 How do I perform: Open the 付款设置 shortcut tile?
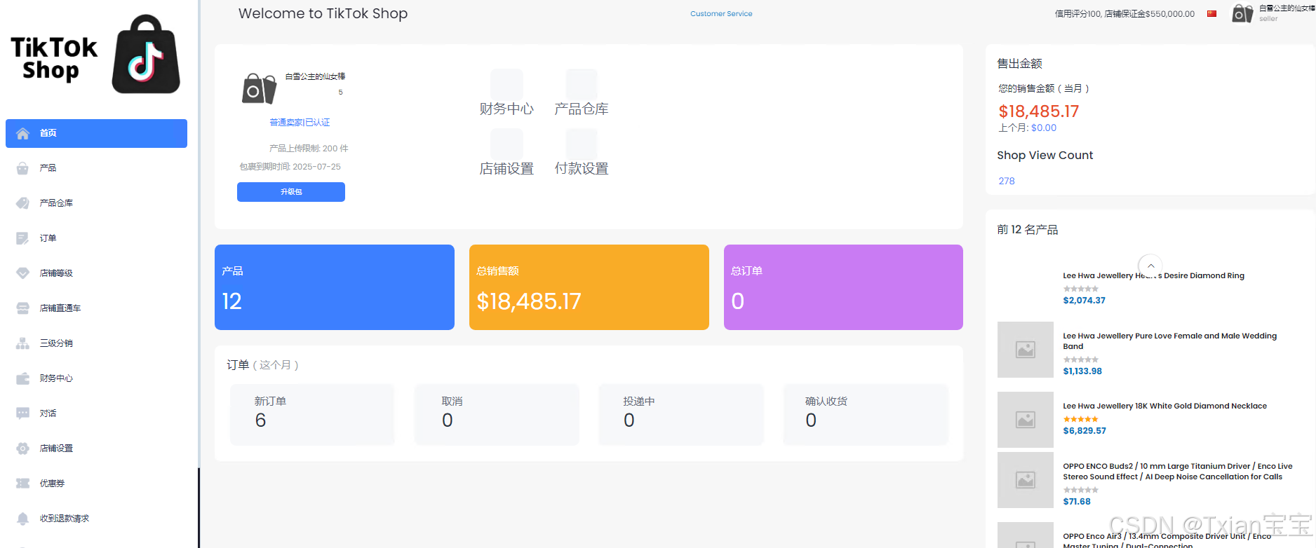(x=582, y=153)
